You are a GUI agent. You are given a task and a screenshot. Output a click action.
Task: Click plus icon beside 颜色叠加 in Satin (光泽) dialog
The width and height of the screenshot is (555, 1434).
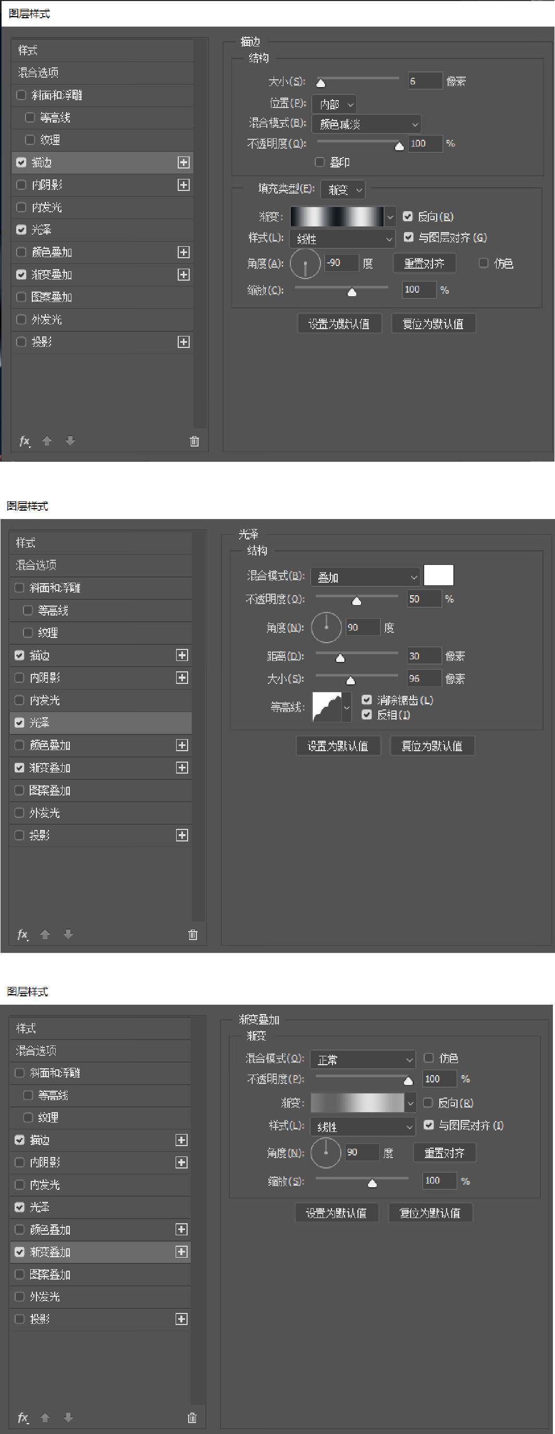[182, 745]
